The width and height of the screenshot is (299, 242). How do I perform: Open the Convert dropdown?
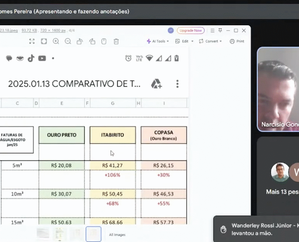coord(210,41)
